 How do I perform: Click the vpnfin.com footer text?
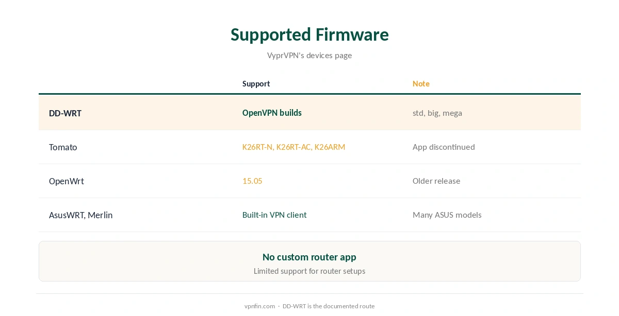point(260,306)
